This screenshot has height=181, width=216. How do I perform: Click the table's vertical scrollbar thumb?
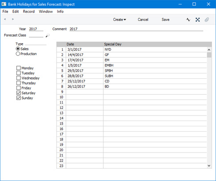(209, 55)
